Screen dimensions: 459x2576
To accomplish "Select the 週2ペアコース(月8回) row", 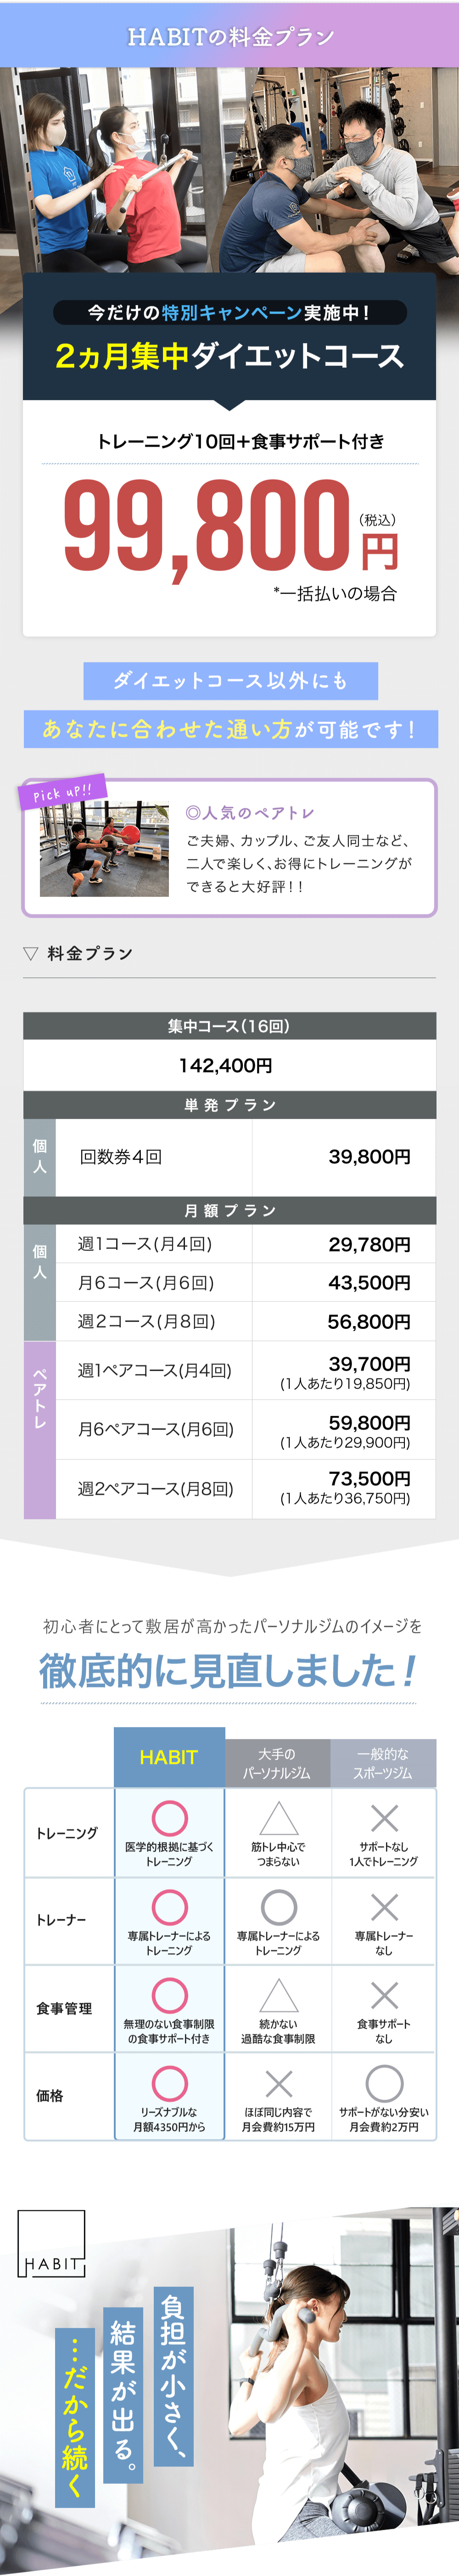I will 229,1488.
